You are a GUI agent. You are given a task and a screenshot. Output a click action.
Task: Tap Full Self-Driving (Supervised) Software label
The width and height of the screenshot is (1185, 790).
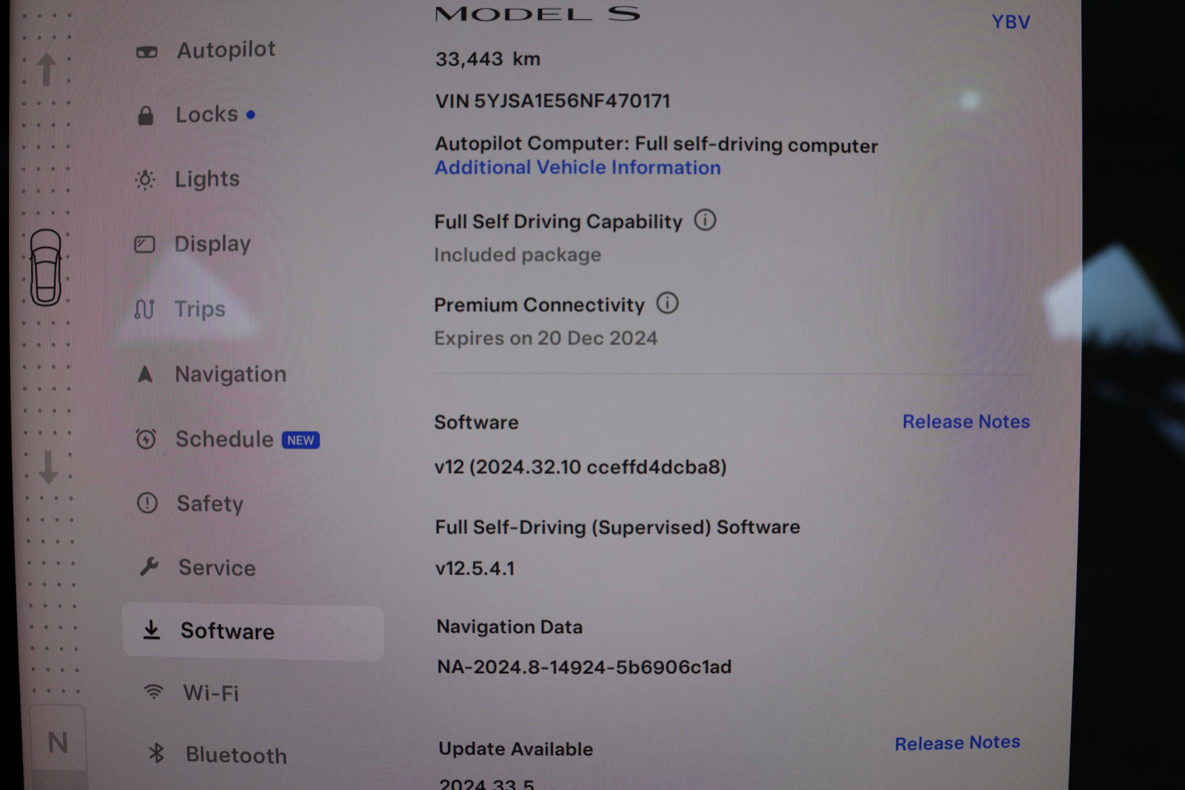tap(617, 527)
